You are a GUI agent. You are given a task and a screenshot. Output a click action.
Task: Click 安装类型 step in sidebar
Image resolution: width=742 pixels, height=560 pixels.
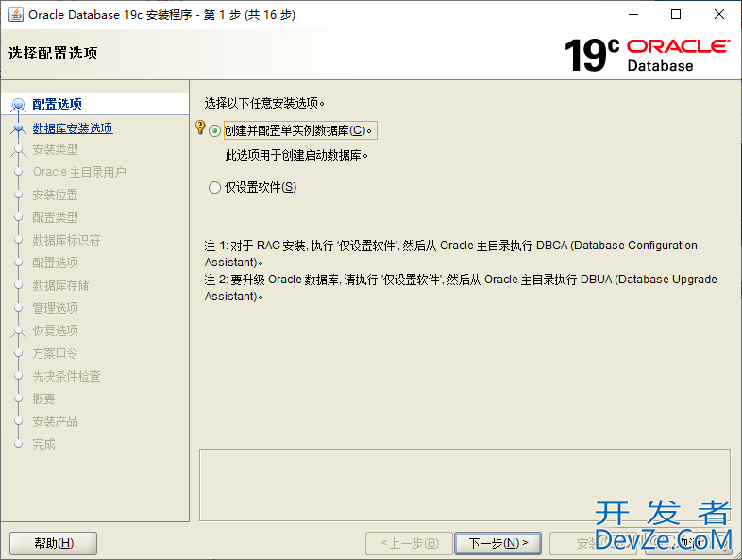click(x=55, y=149)
